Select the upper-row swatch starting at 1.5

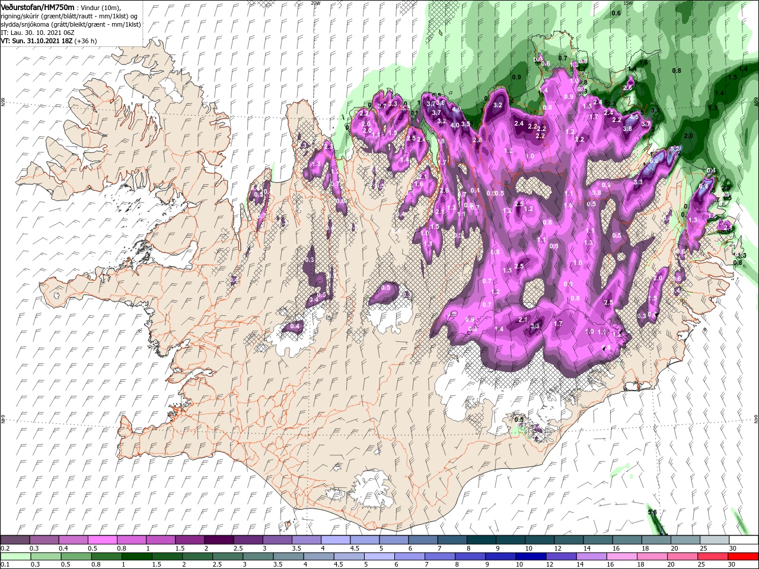pyautogui.click(x=190, y=540)
